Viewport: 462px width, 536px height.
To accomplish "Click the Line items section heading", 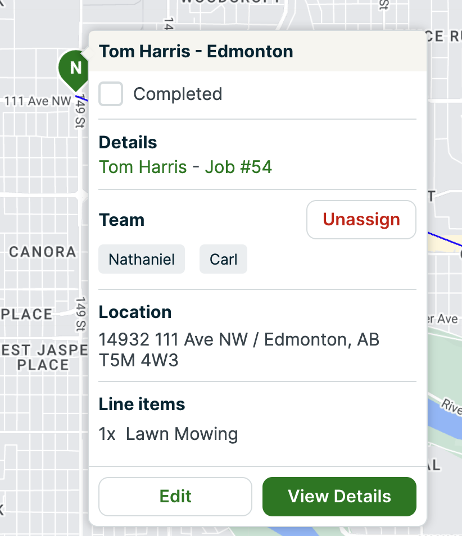I will [x=142, y=404].
